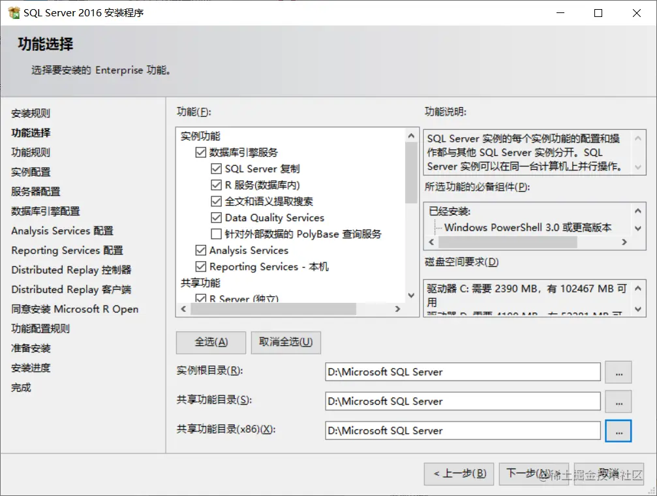Uncheck Reporting Services - 本机
Image resolution: width=657 pixels, height=496 pixels.
201,267
